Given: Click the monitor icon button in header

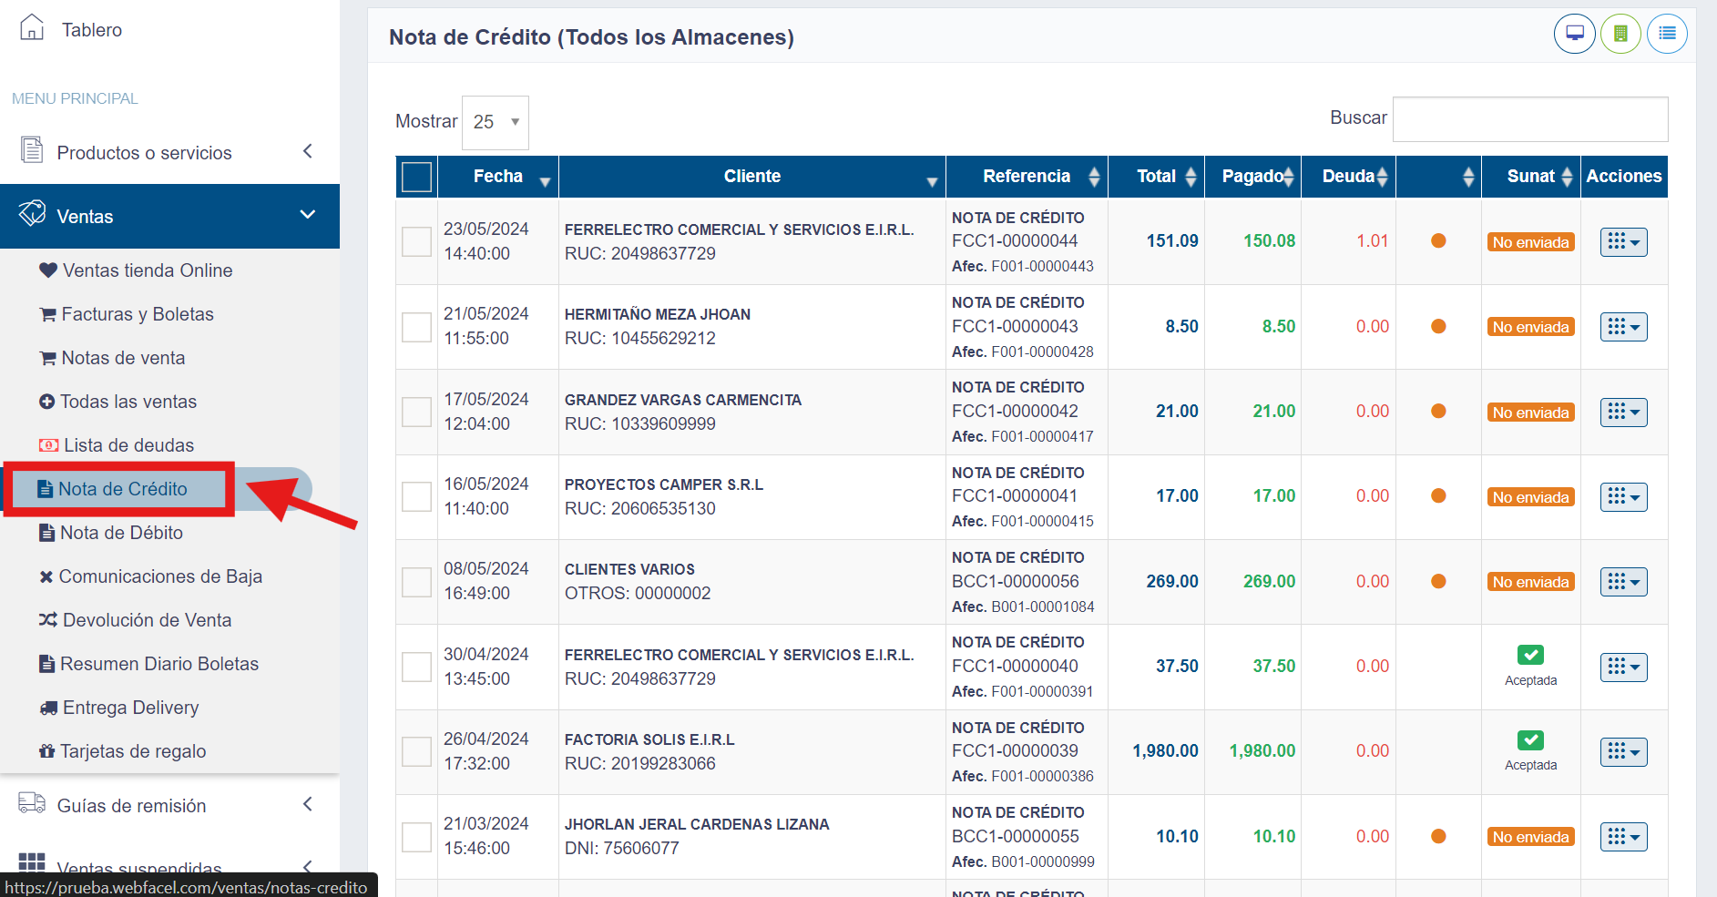Looking at the screenshot, I should (1574, 35).
